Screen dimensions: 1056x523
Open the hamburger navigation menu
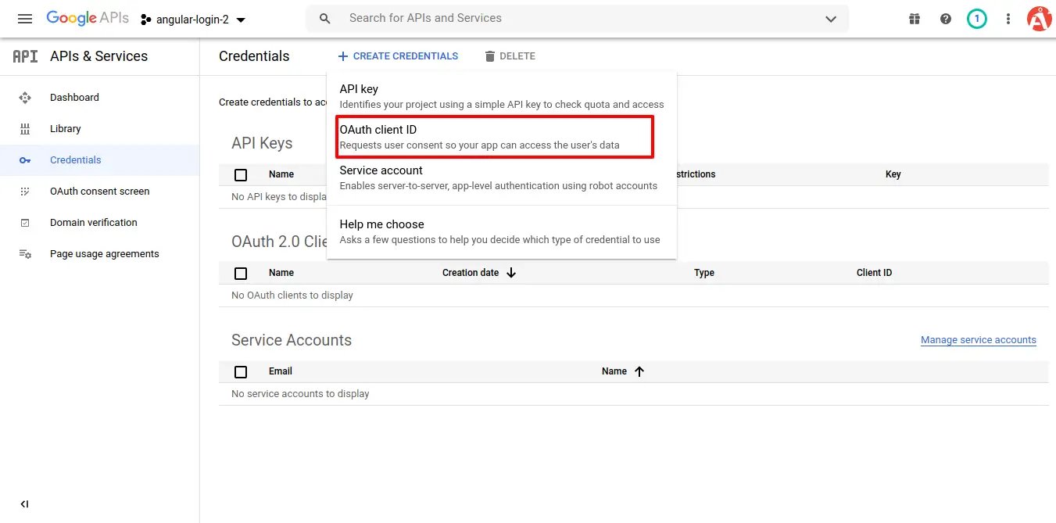(25, 19)
